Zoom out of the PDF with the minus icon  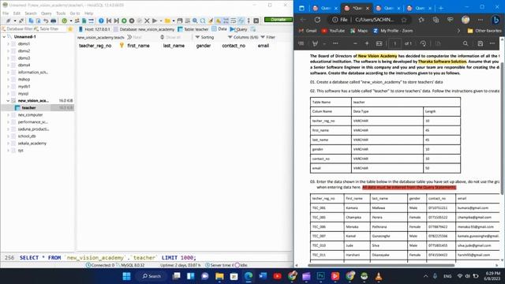tap(355, 43)
